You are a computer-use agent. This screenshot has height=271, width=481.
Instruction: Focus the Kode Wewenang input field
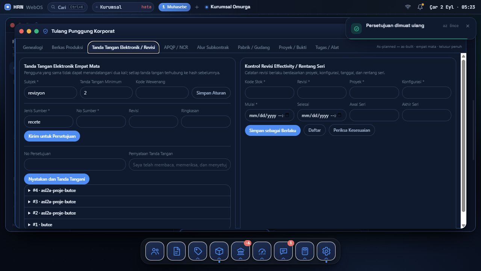(162, 93)
